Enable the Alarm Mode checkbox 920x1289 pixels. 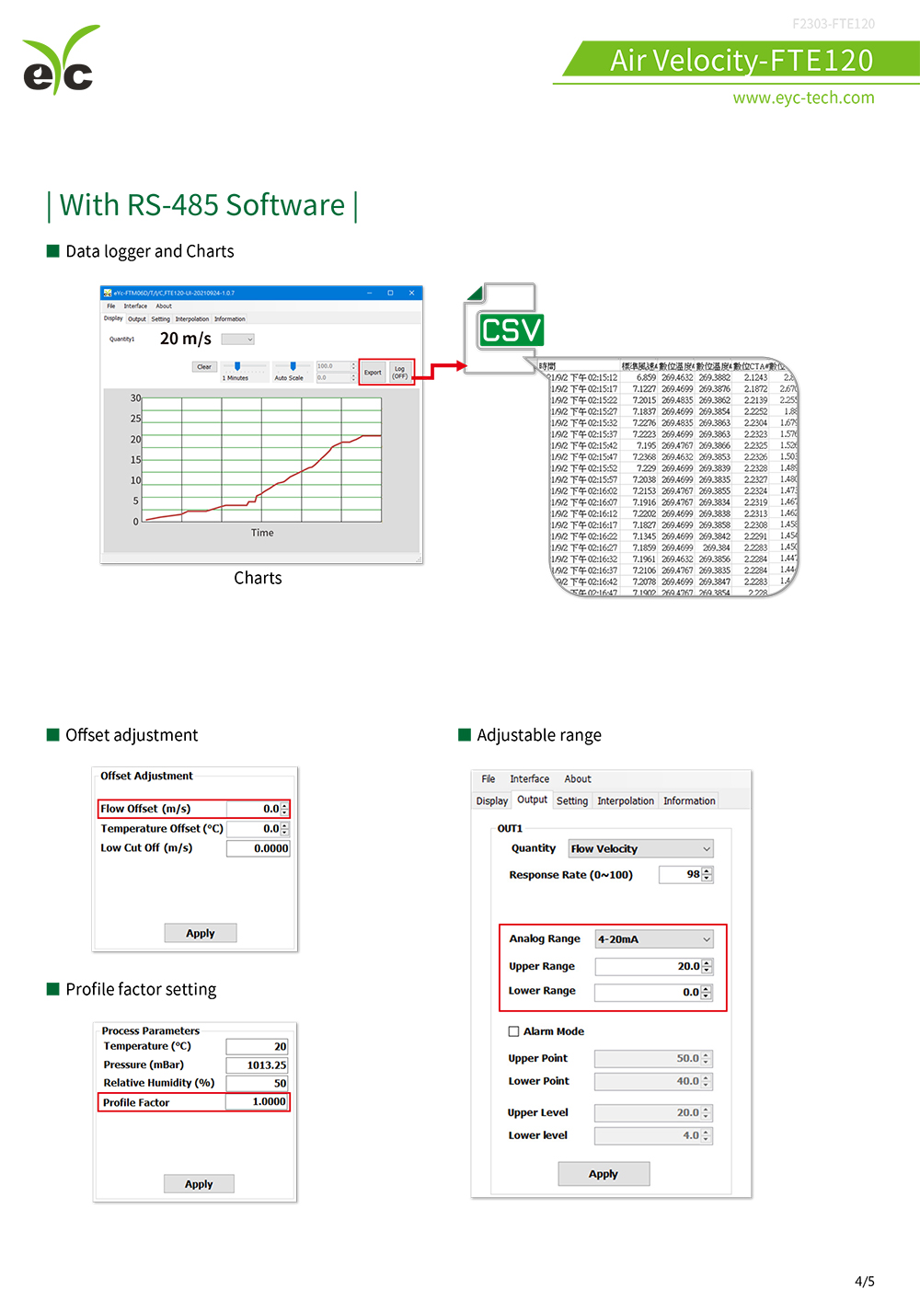514,1031
